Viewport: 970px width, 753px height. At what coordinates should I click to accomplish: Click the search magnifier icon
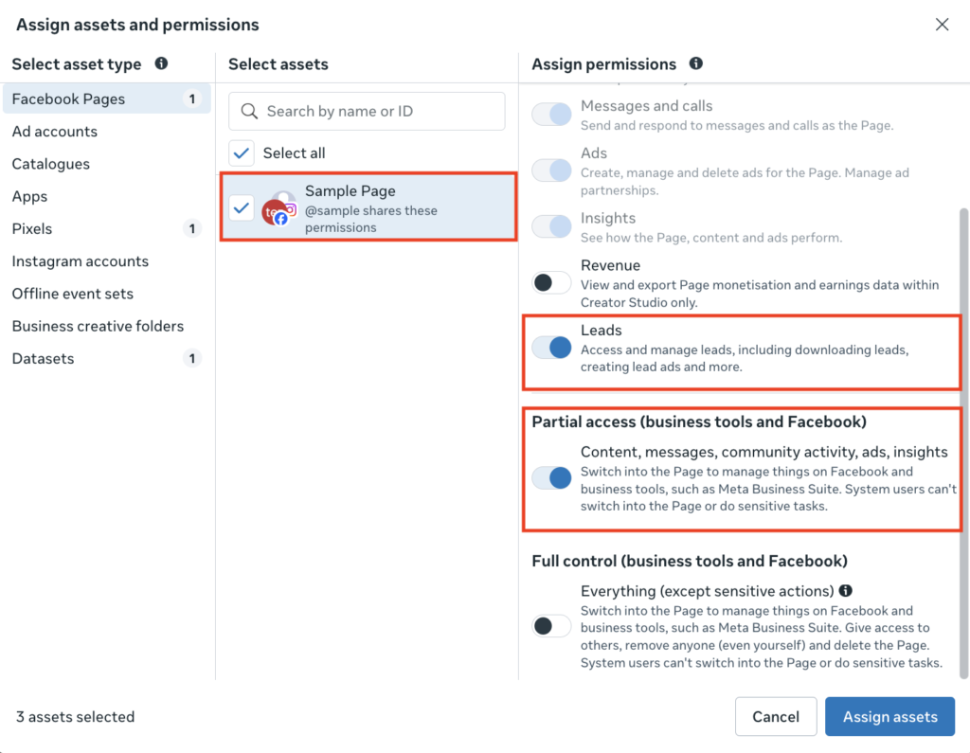250,111
